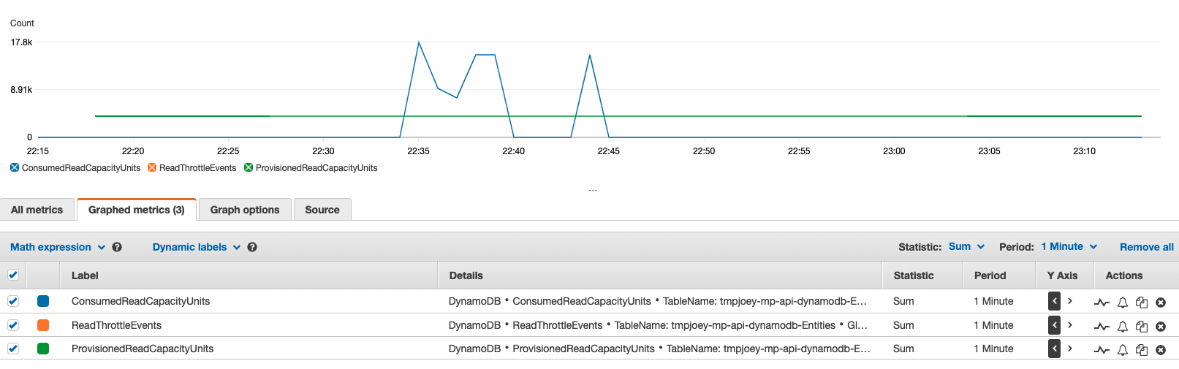
Task: Change the orange ReadThrottleEvents color swatch
Action: click(43, 325)
